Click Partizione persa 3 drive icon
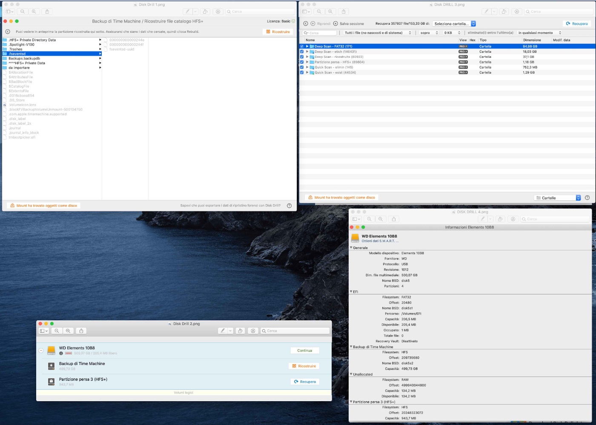The image size is (596, 425). 51,382
